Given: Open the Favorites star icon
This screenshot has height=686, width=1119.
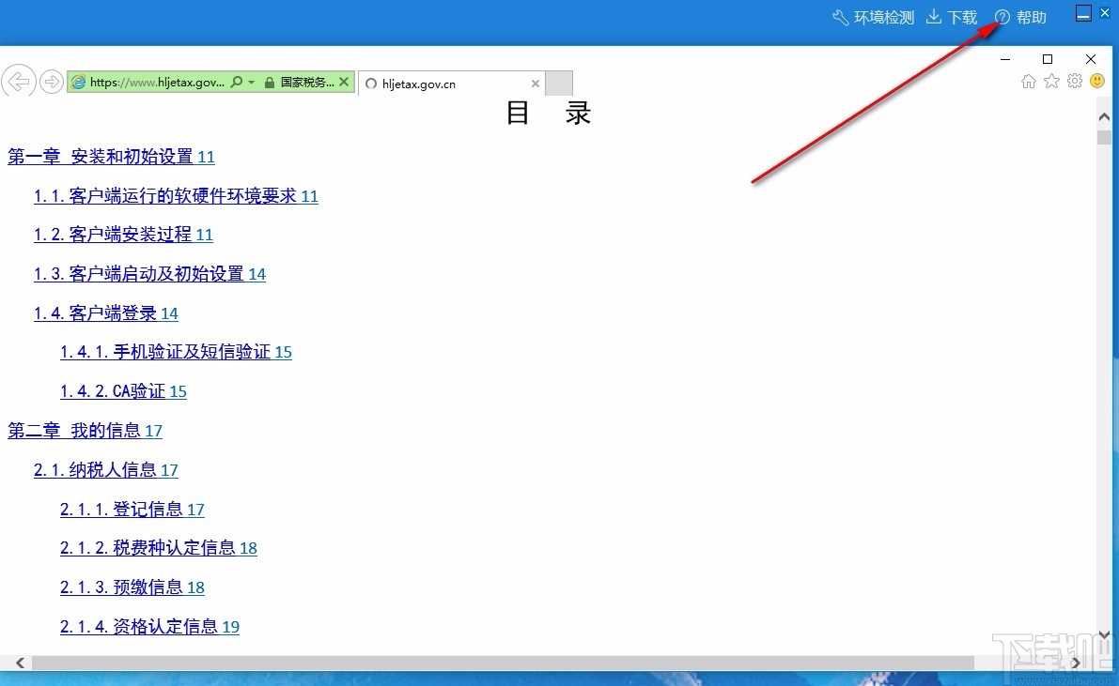Looking at the screenshot, I should click(1051, 82).
